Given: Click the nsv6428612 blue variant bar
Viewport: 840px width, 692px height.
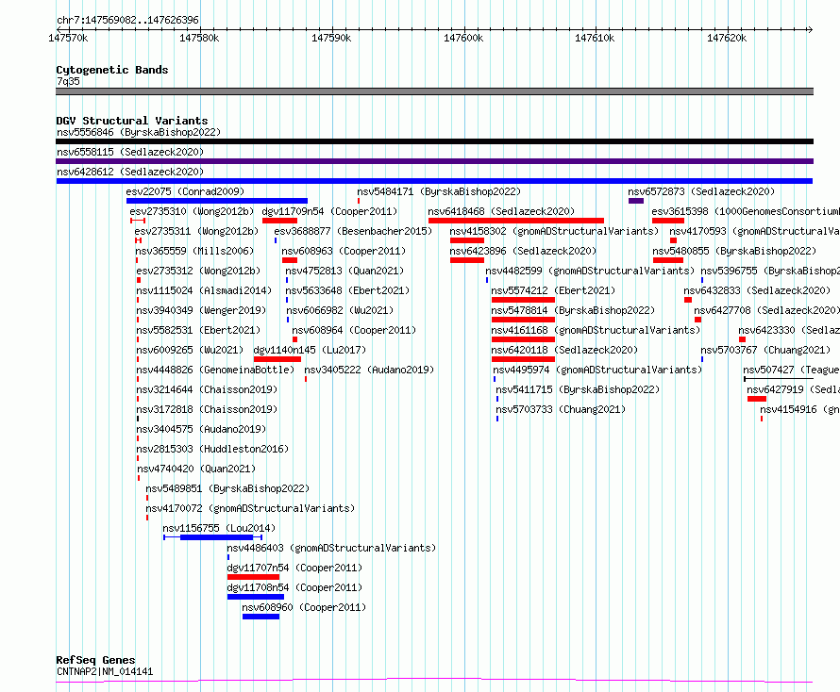Looking at the screenshot, I should coord(434,181).
